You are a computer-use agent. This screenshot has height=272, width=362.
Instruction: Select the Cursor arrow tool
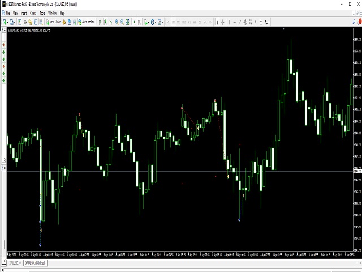click(217, 22)
